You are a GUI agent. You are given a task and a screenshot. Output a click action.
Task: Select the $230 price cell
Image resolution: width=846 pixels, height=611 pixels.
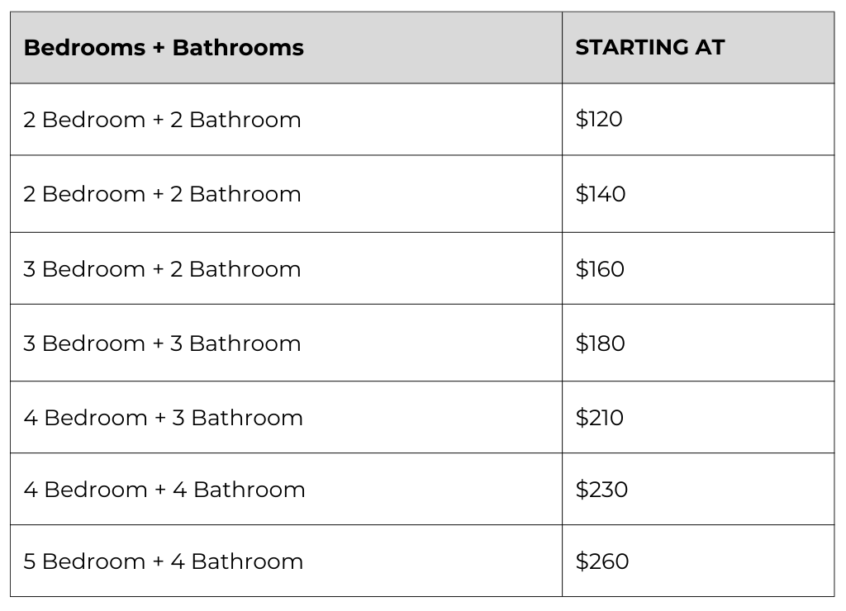[x=698, y=489]
